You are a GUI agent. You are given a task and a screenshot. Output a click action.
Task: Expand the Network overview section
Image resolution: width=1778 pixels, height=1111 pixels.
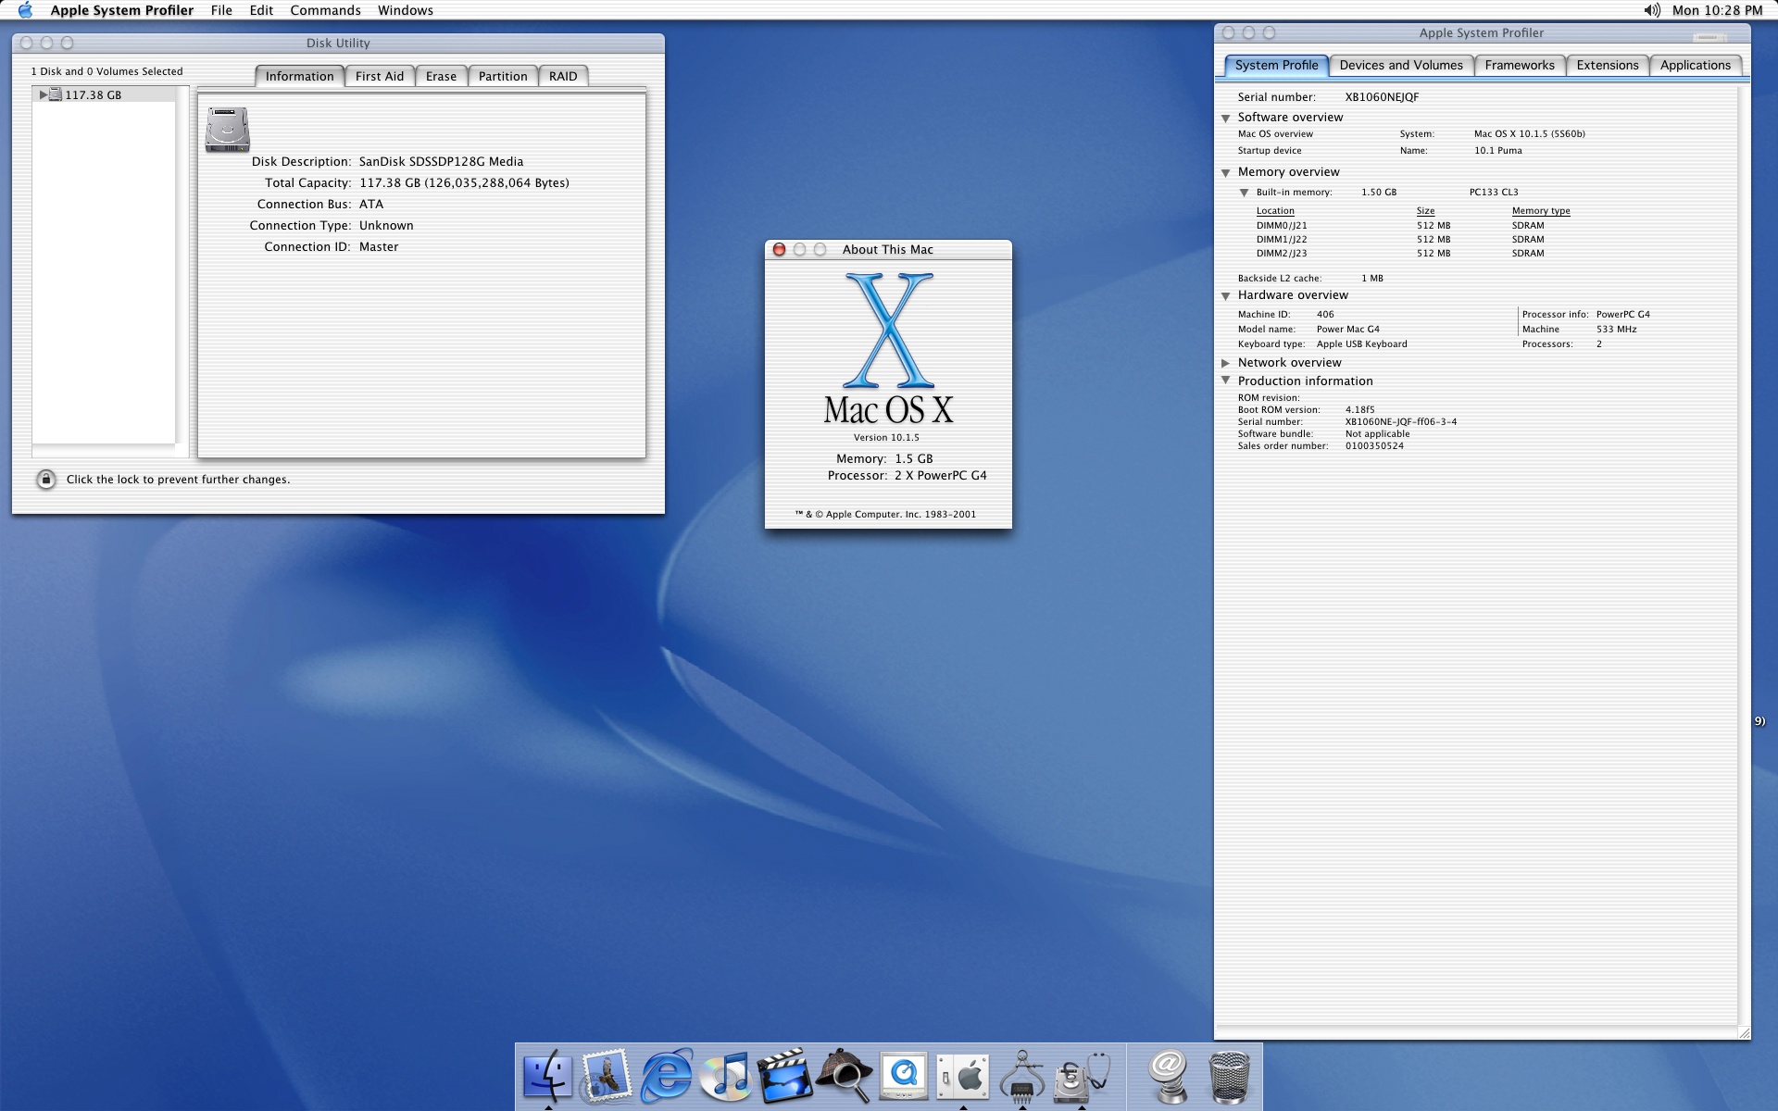click(x=1225, y=363)
